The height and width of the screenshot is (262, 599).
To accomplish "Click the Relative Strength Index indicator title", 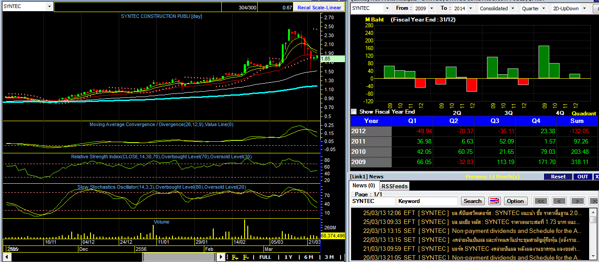I will (x=161, y=156).
